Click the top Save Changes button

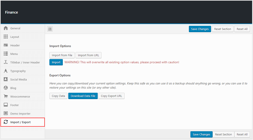click(200, 29)
